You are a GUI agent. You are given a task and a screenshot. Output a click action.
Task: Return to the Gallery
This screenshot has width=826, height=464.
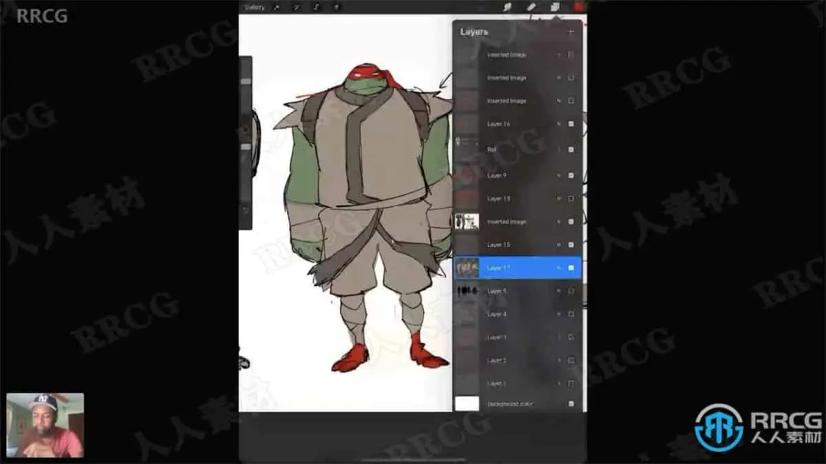254,8
